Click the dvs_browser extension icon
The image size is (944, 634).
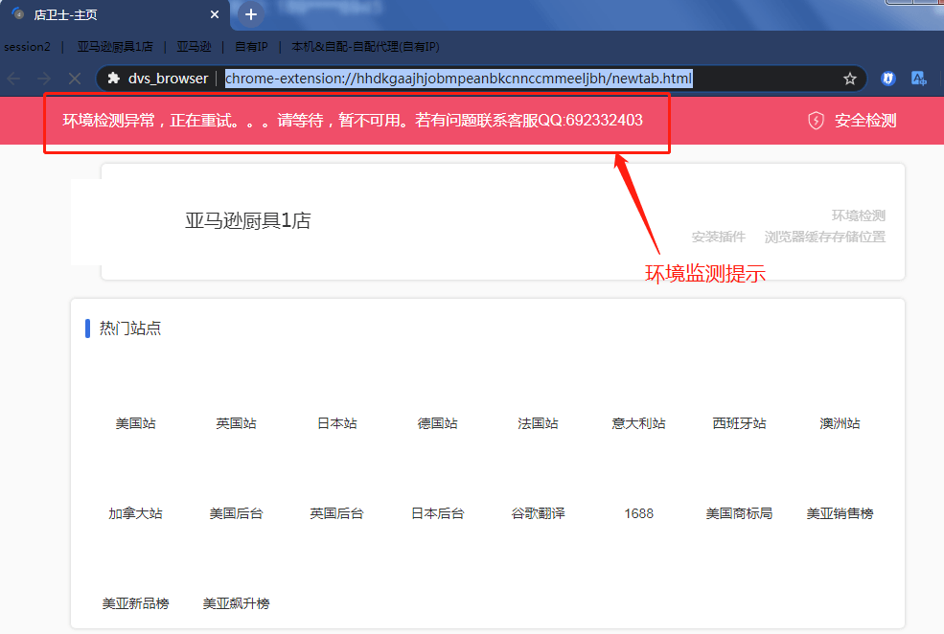pos(114,79)
